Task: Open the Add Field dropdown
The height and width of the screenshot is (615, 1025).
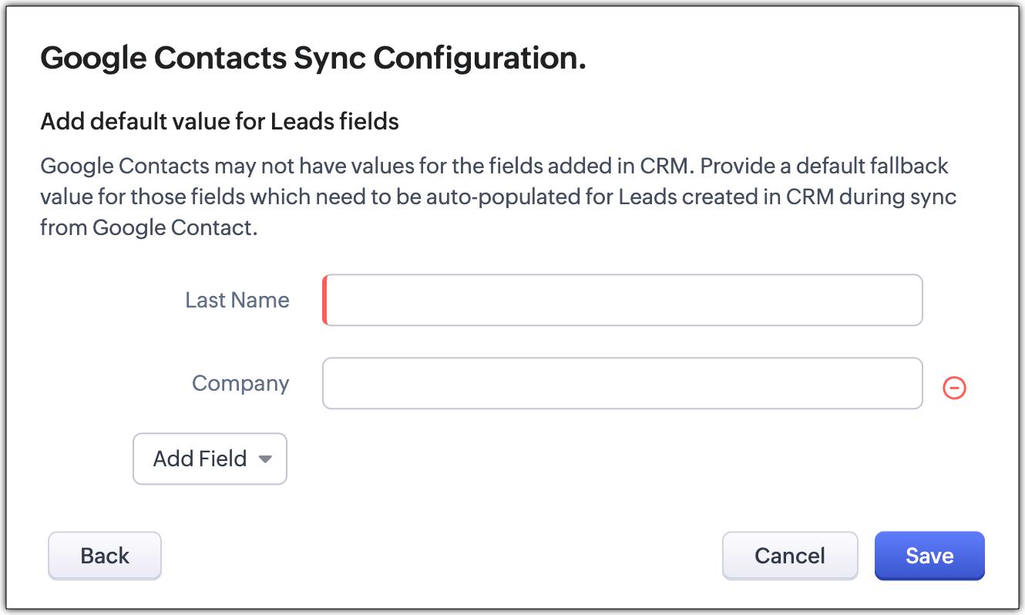Action: (x=210, y=459)
